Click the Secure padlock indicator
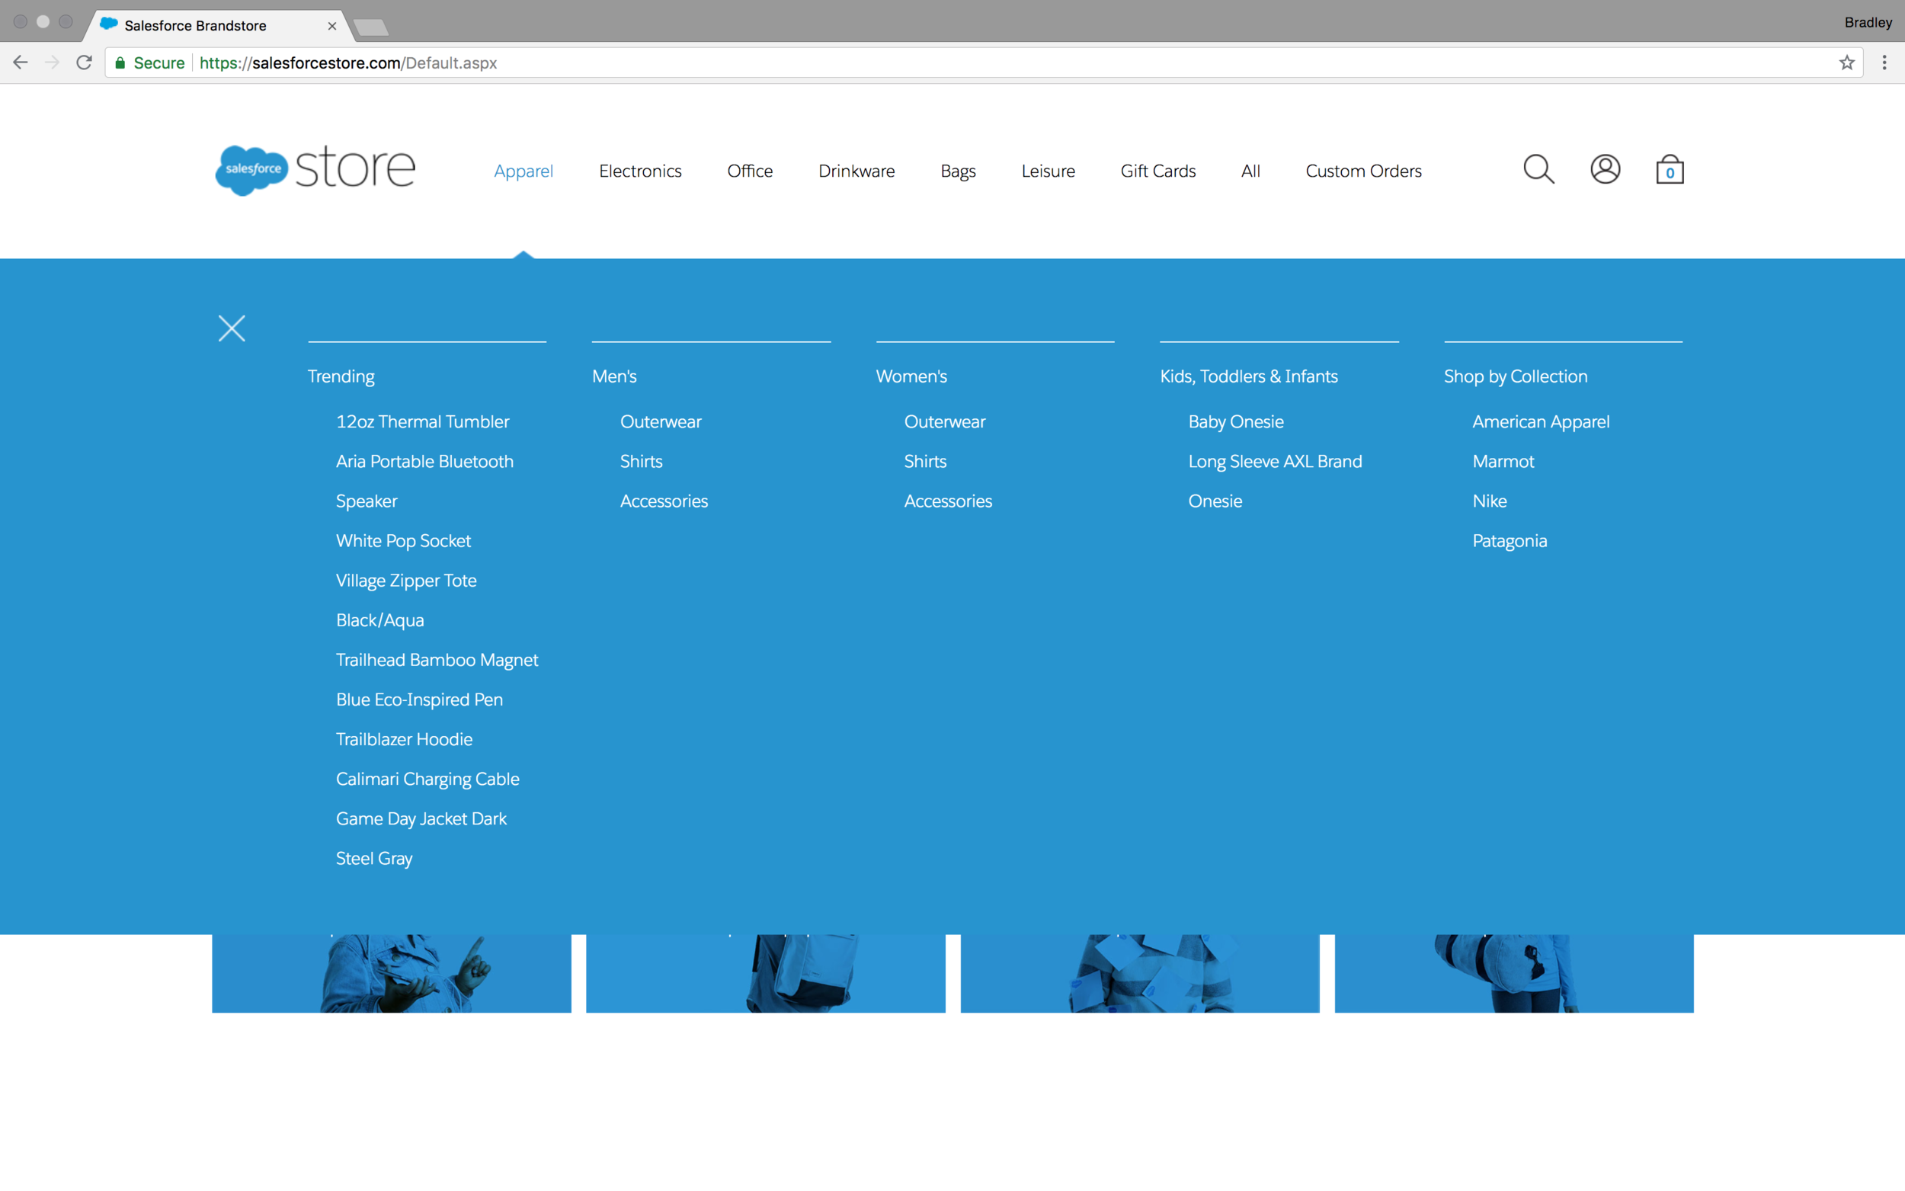Viewport: 1905px width, 1191px height. (149, 63)
